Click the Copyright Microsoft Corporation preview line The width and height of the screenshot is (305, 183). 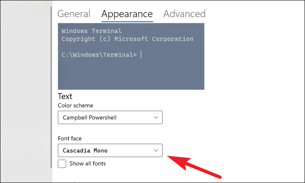(127, 39)
